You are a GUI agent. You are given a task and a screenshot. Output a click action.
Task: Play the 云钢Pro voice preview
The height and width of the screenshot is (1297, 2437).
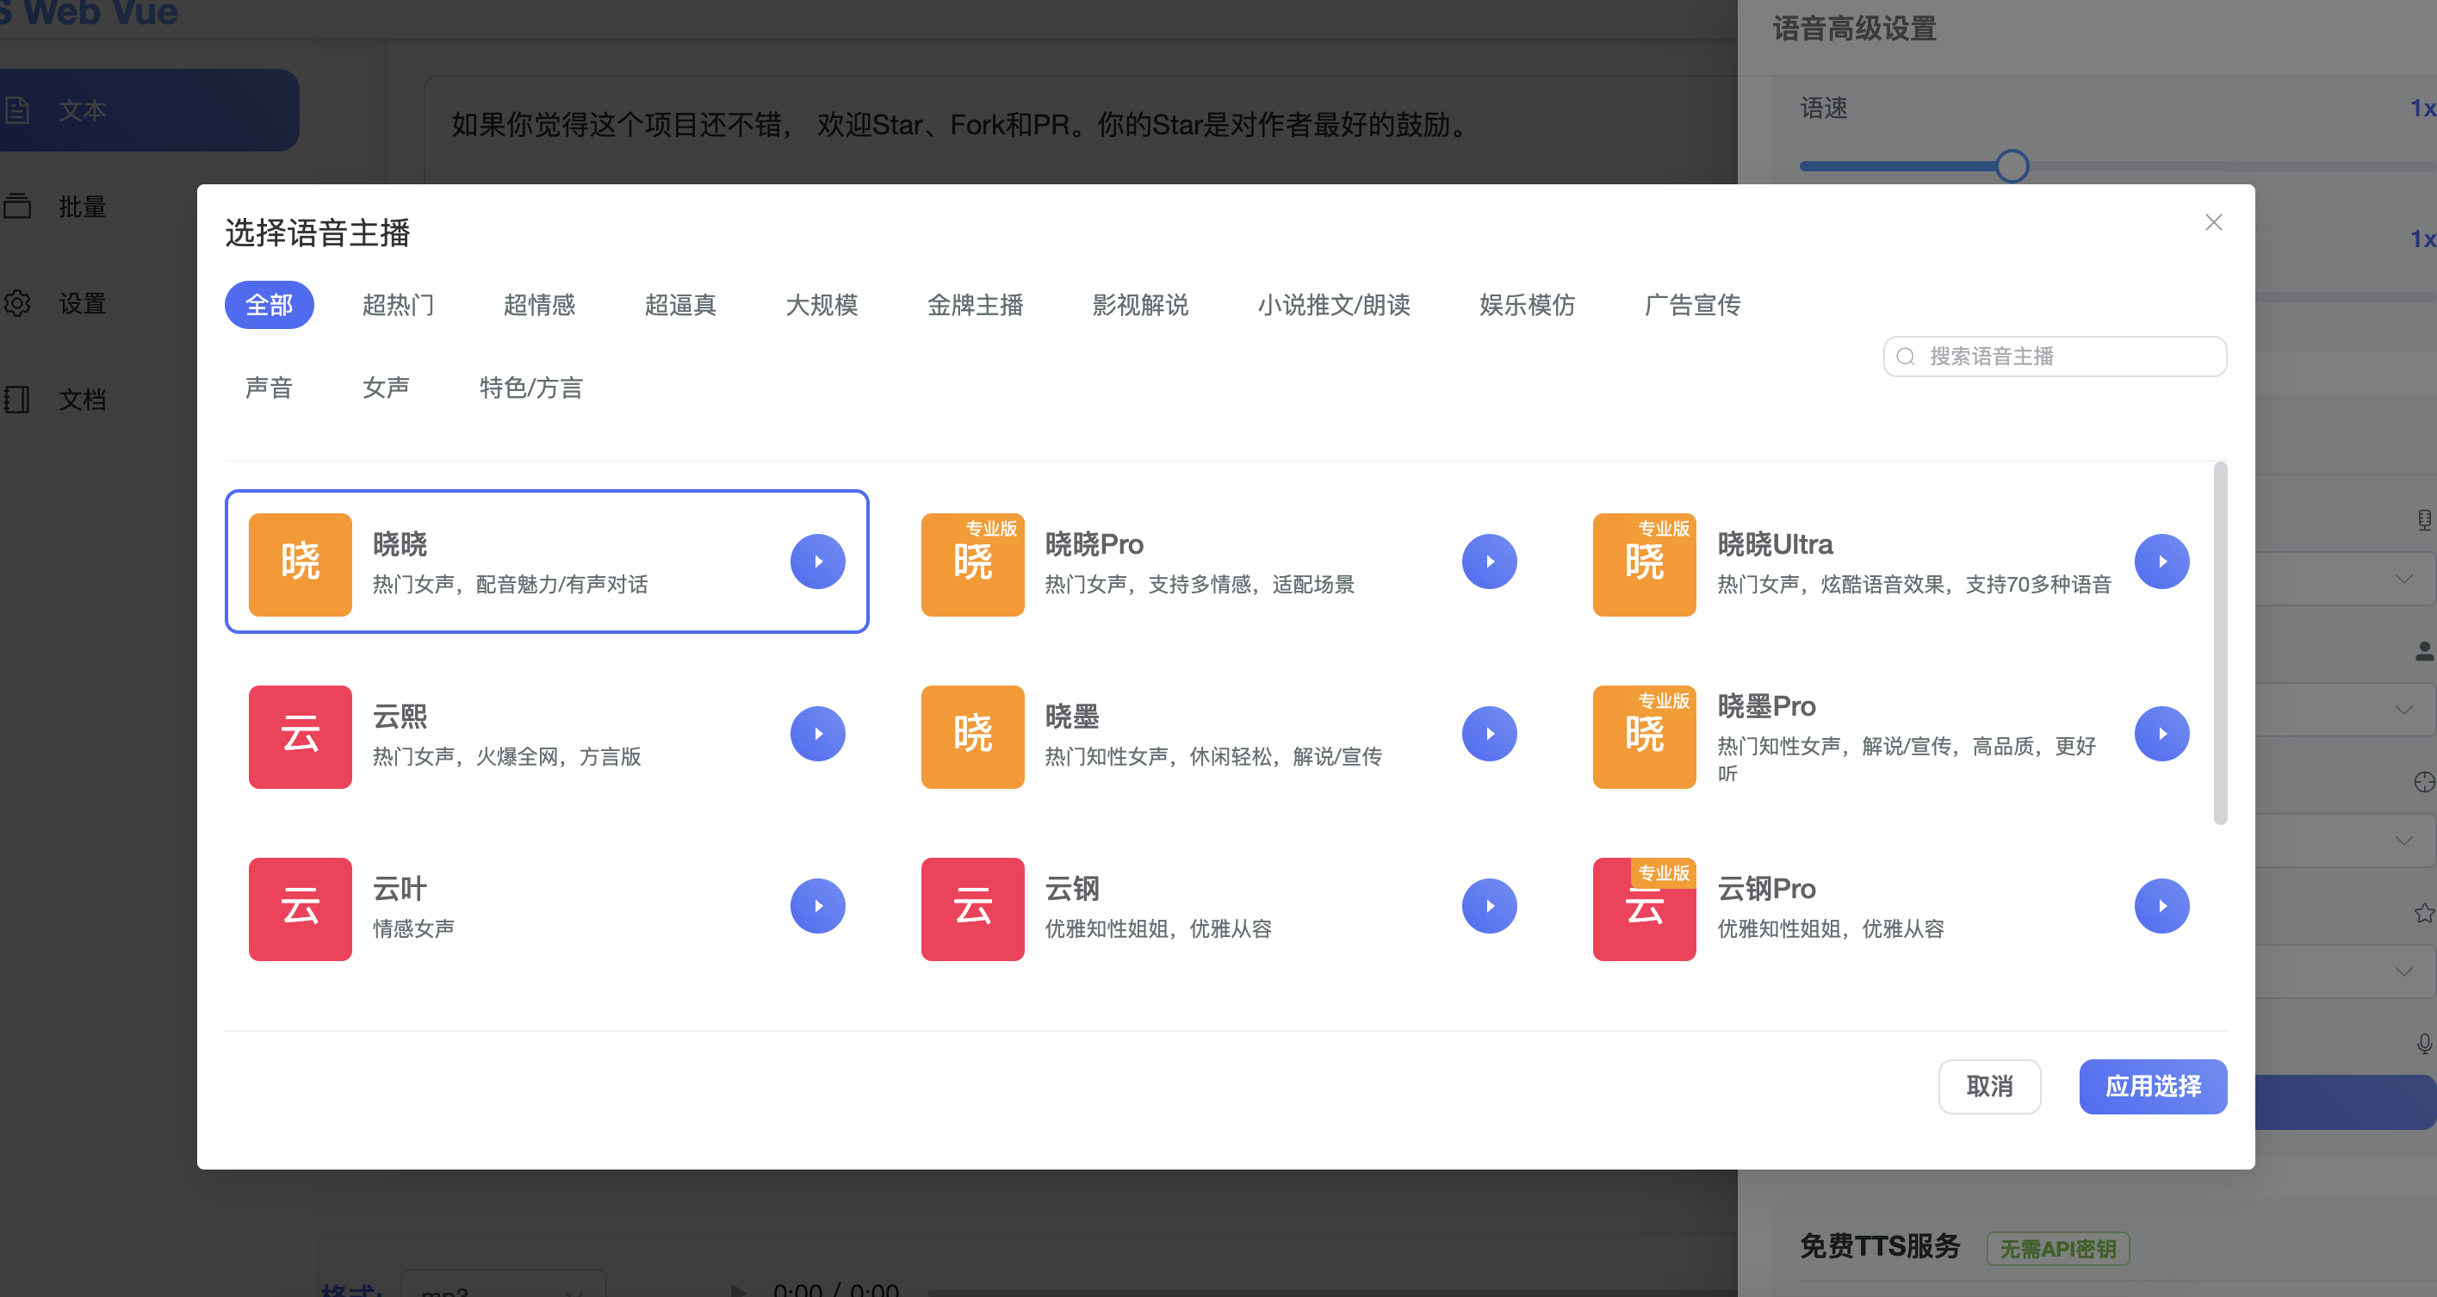tap(2162, 905)
